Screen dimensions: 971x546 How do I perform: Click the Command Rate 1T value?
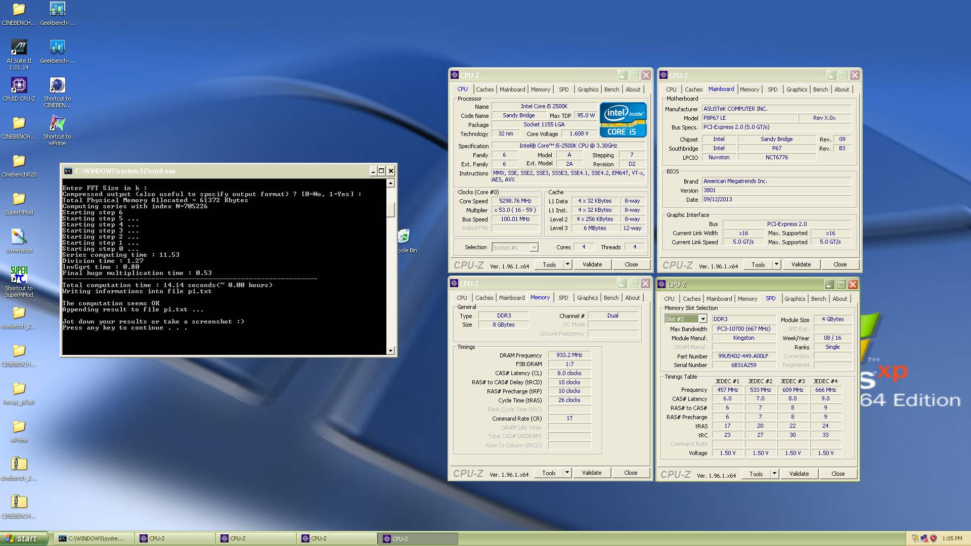point(569,418)
